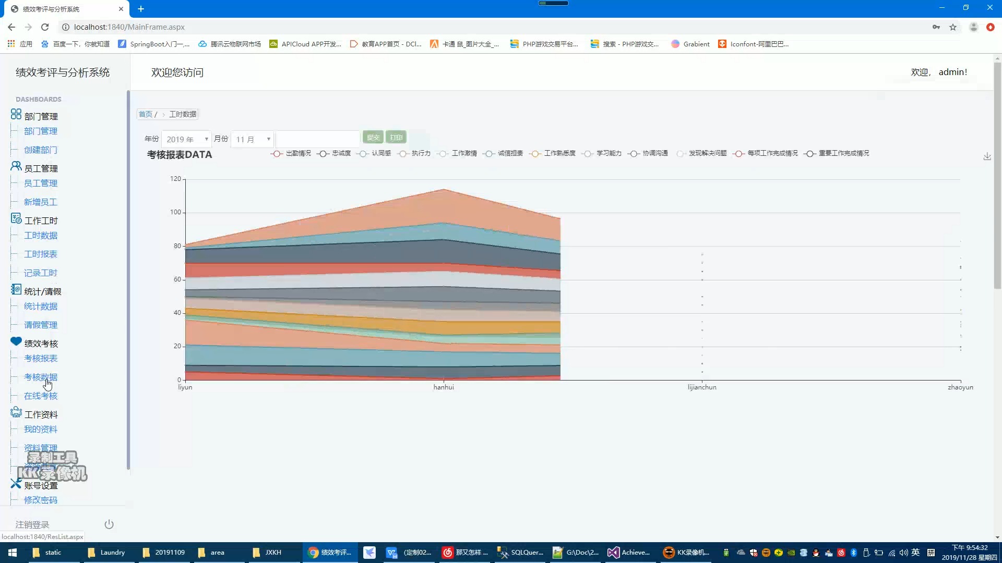Click the 工作工时 section icon
The image size is (1002, 563).
16,218
